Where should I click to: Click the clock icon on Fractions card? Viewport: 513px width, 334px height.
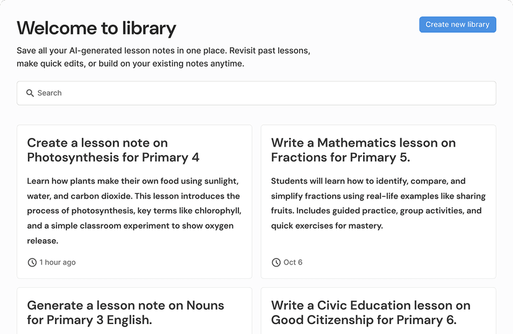click(x=276, y=262)
